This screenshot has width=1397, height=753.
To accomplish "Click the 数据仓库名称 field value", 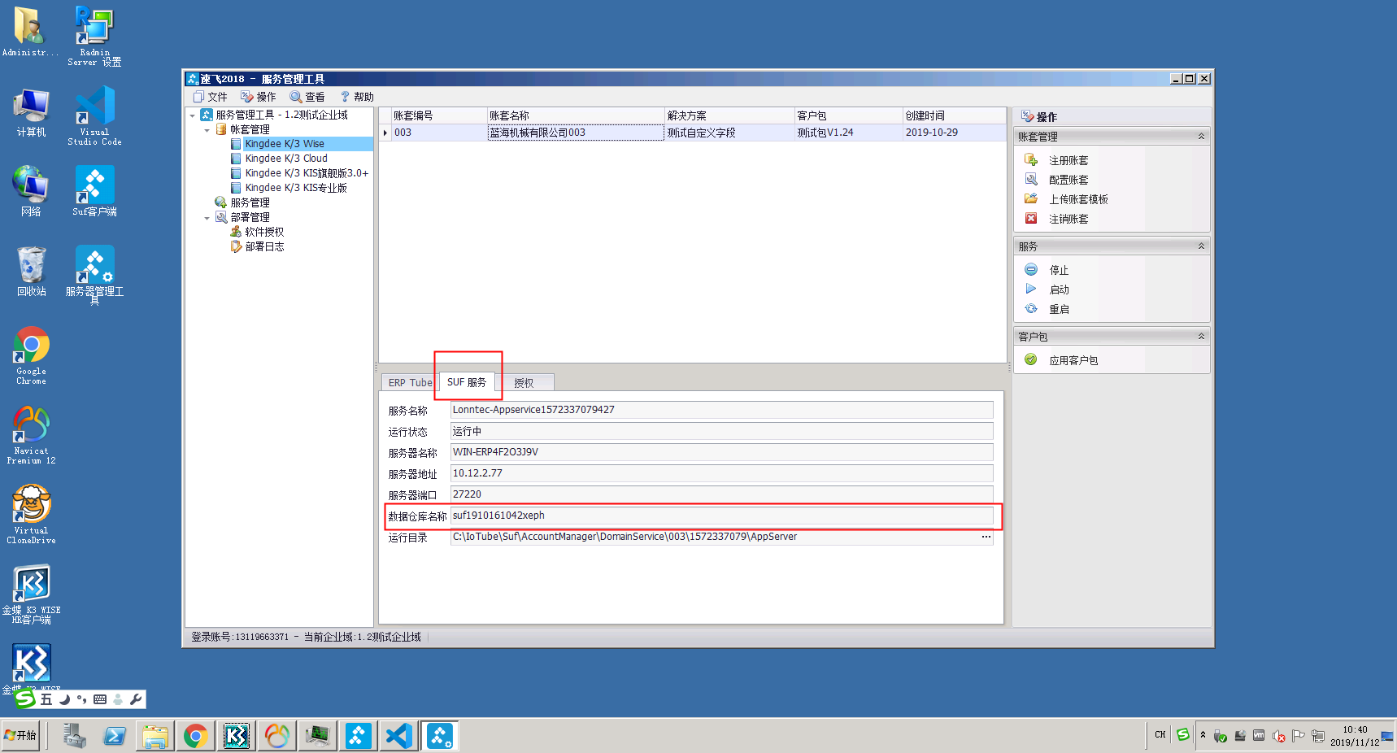I will 721,516.
